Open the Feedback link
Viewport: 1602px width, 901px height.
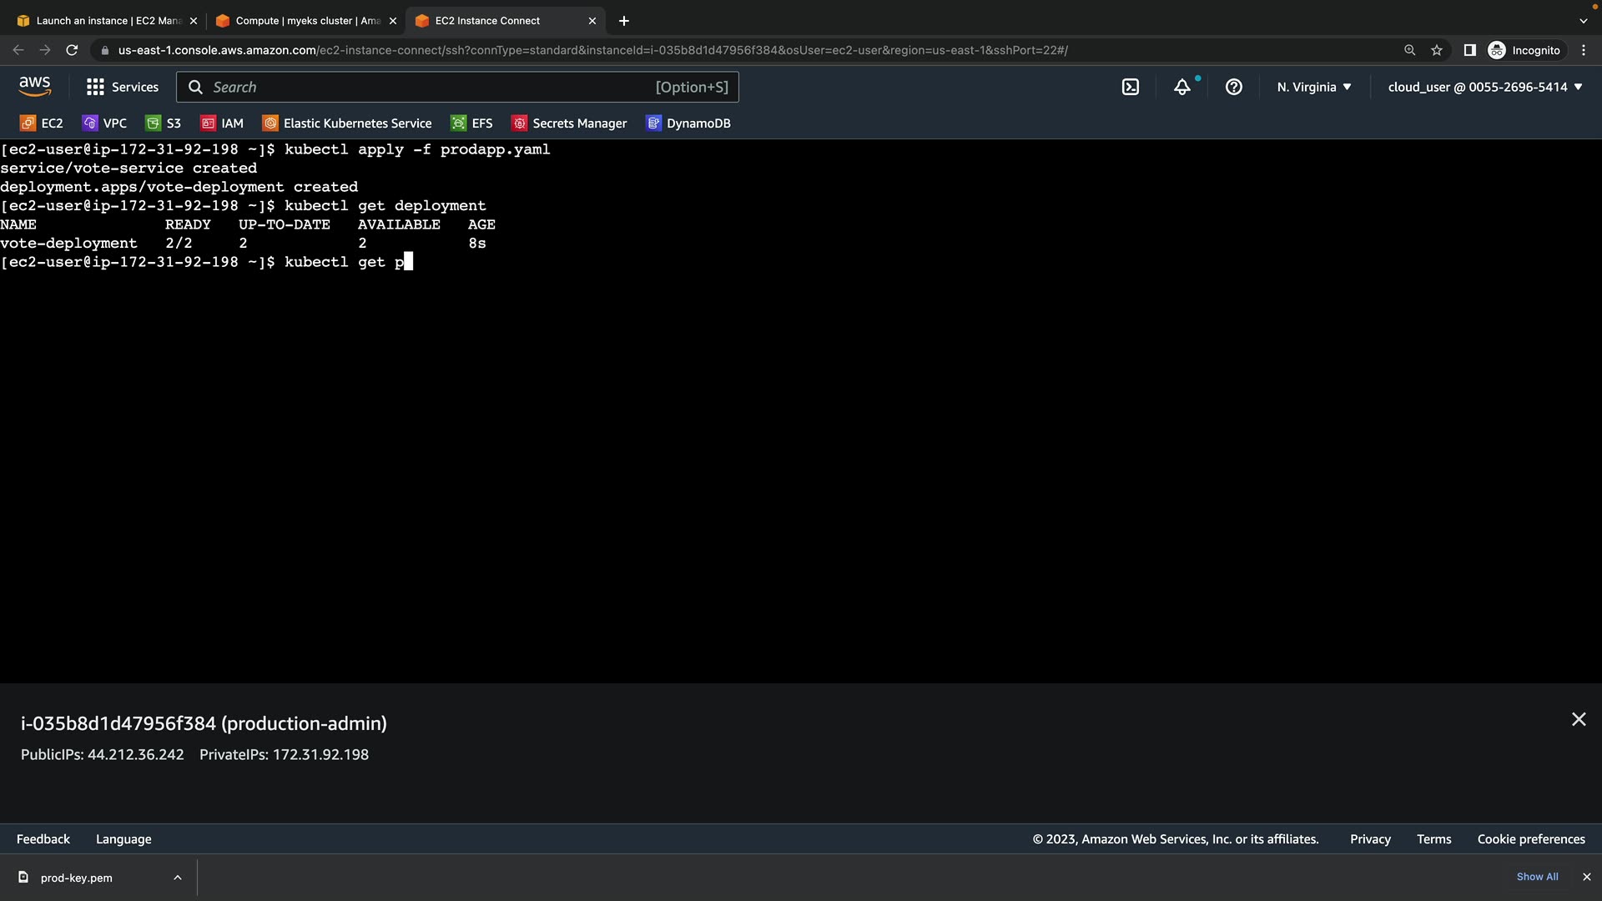(43, 839)
